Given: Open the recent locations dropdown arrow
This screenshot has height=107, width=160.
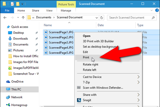Looking at the screenshot, I should (18, 17).
